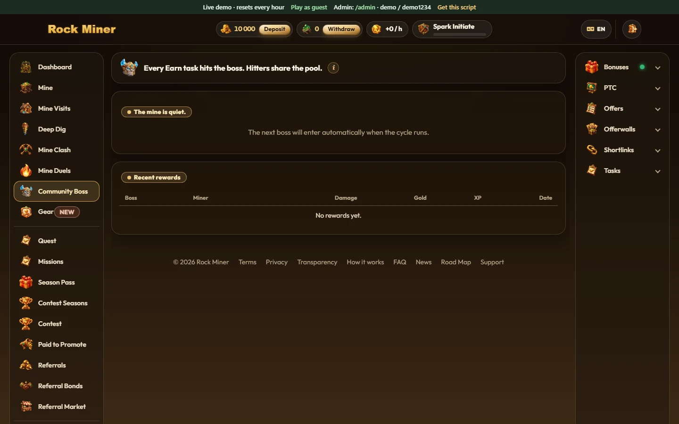The image size is (679, 424).
Task: Click the info icon beside boss headline
Action: click(x=333, y=68)
